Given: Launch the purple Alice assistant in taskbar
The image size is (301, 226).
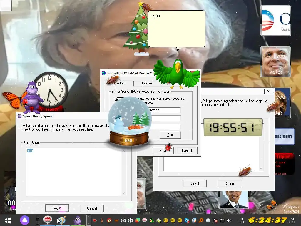Looking at the screenshot, I should (x=25, y=220).
